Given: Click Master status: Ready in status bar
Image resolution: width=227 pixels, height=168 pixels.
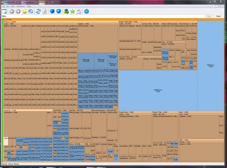Looking at the screenshot, I should [10, 164].
